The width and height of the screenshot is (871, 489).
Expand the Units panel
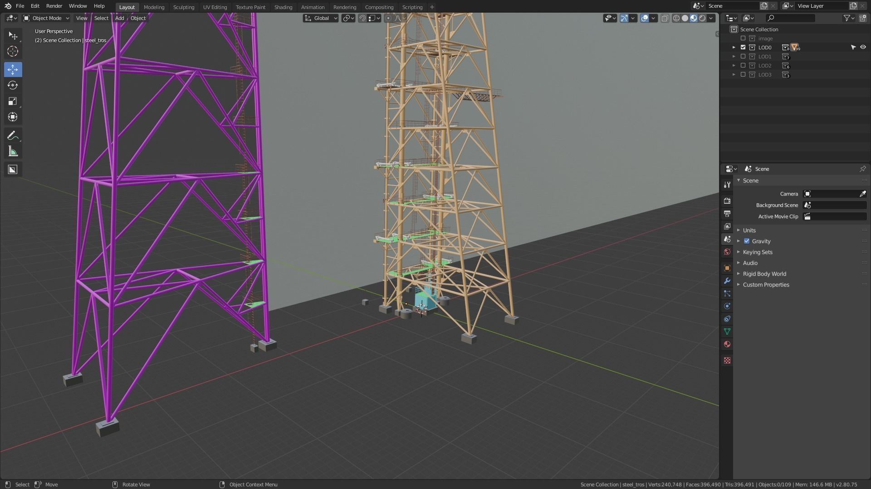pyautogui.click(x=749, y=230)
